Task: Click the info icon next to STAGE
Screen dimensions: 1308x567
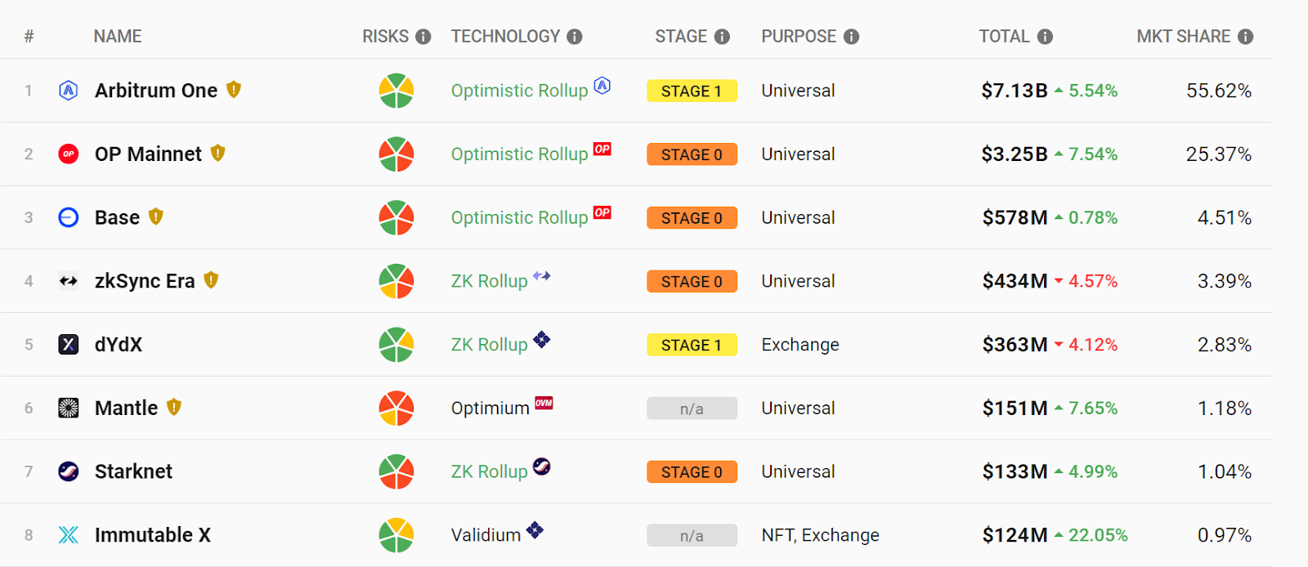Action: pyautogui.click(x=722, y=37)
